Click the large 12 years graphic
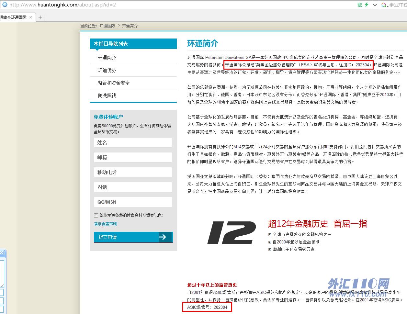 [x=232, y=232]
